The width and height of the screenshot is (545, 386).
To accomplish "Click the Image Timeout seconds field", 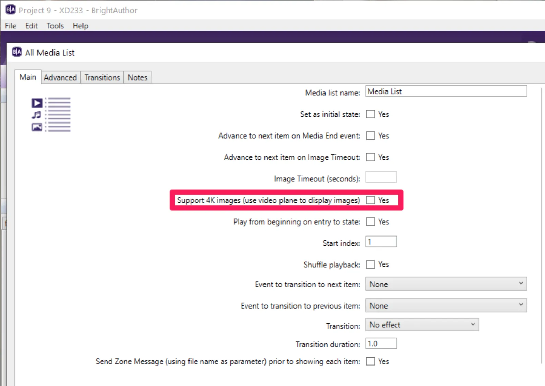I will click(x=381, y=177).
